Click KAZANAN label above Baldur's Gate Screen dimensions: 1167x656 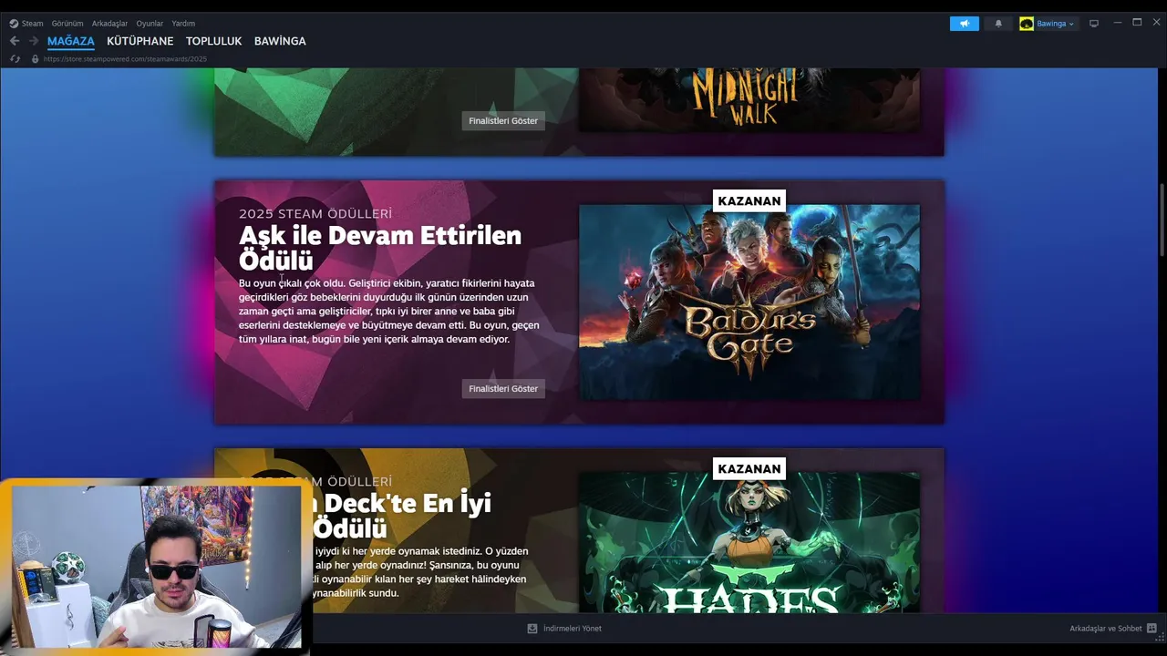[749, 200]
